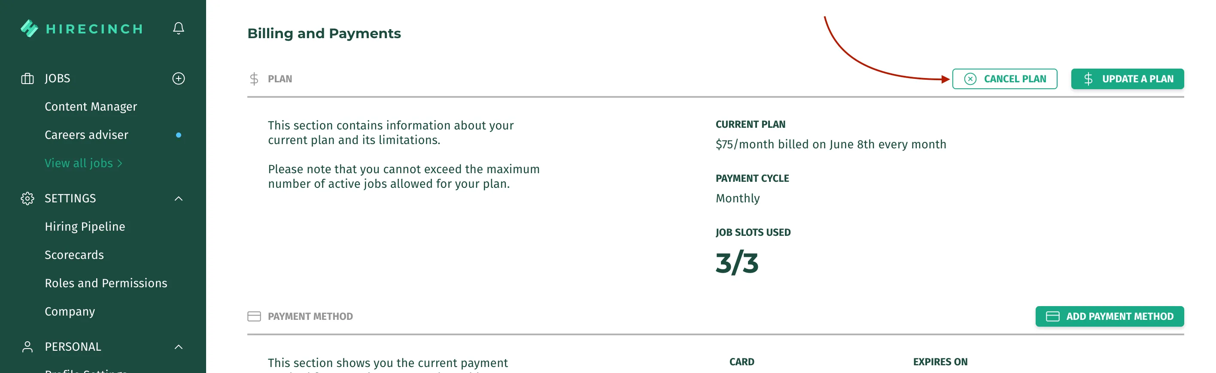Click the Settings gear icon

pos(27,199)
